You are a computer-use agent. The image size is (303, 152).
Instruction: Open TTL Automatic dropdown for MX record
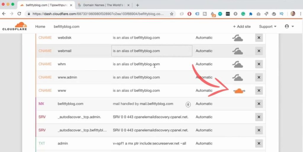point(204,104)
